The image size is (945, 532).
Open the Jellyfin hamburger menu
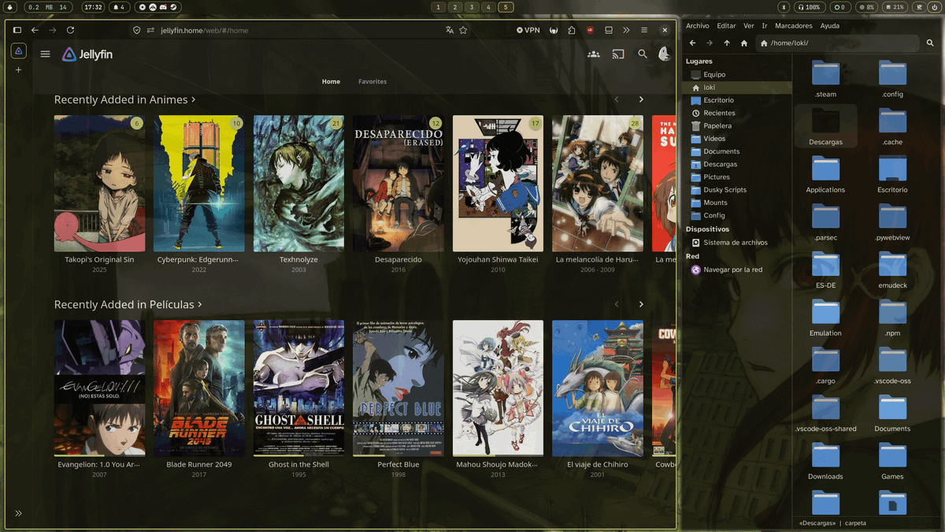[45, 54]
